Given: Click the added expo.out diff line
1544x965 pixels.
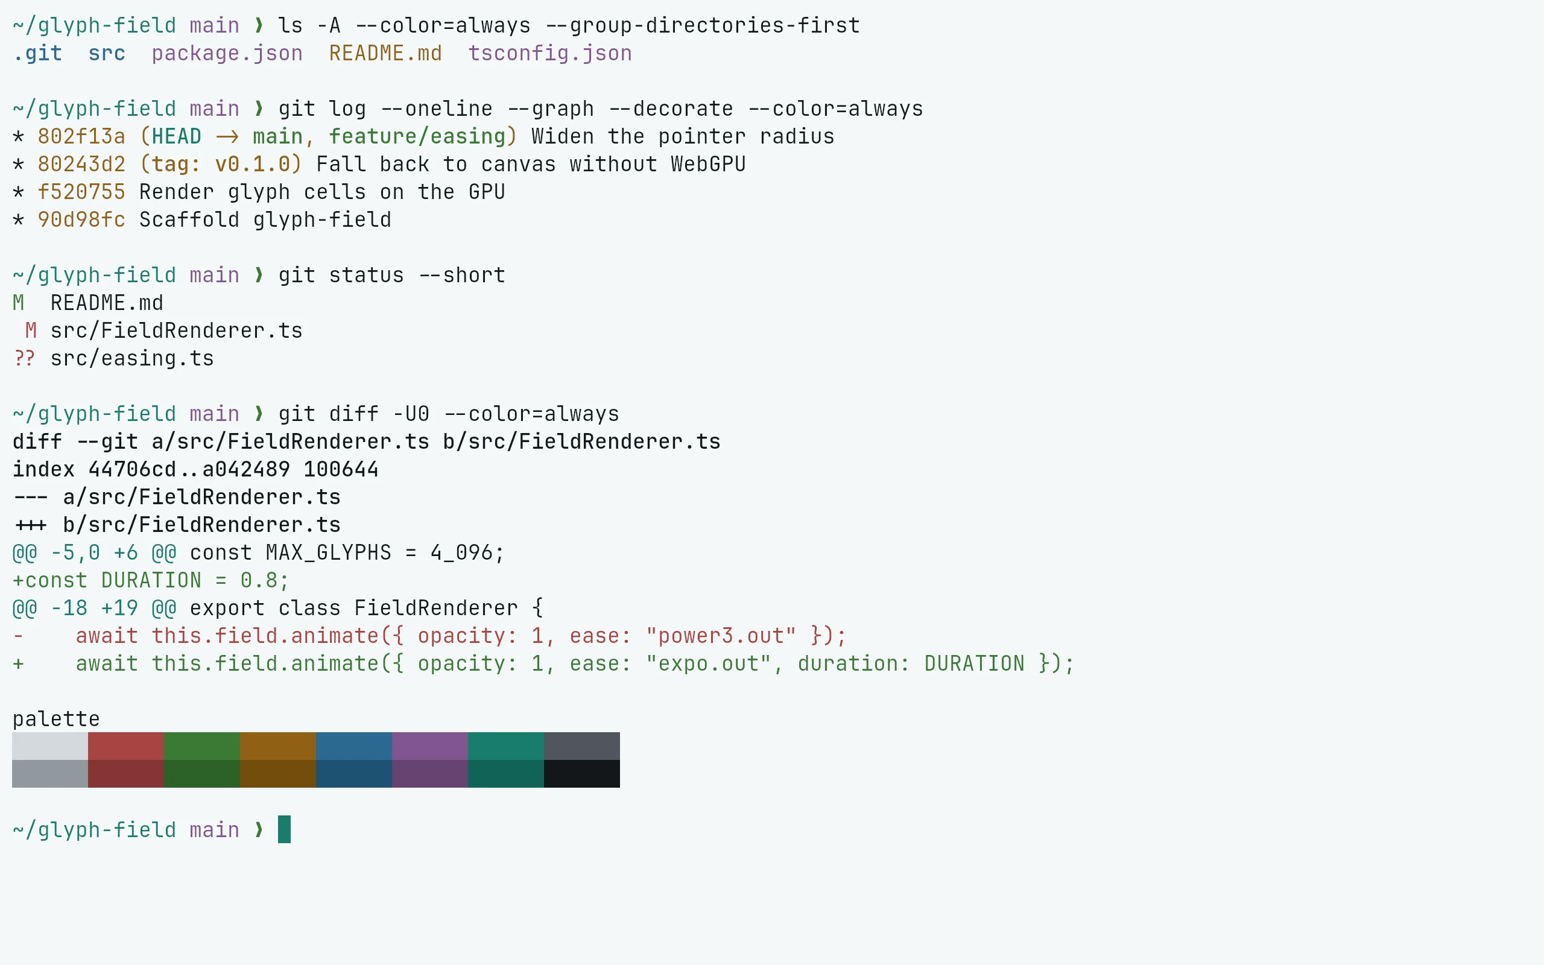Looking at the screenshot, I should tap(543, 664).
